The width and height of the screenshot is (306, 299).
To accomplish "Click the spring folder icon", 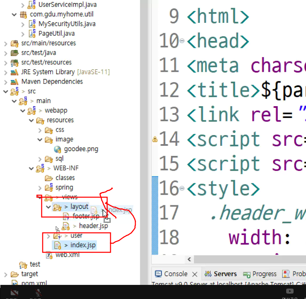I will tap(49, 187).
